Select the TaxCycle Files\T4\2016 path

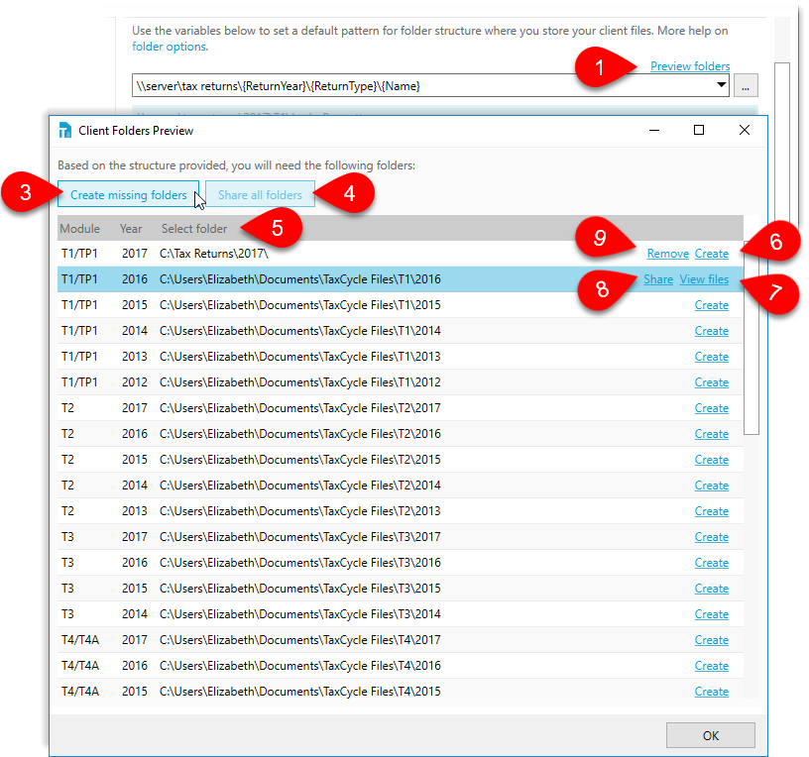pos(300,666)
